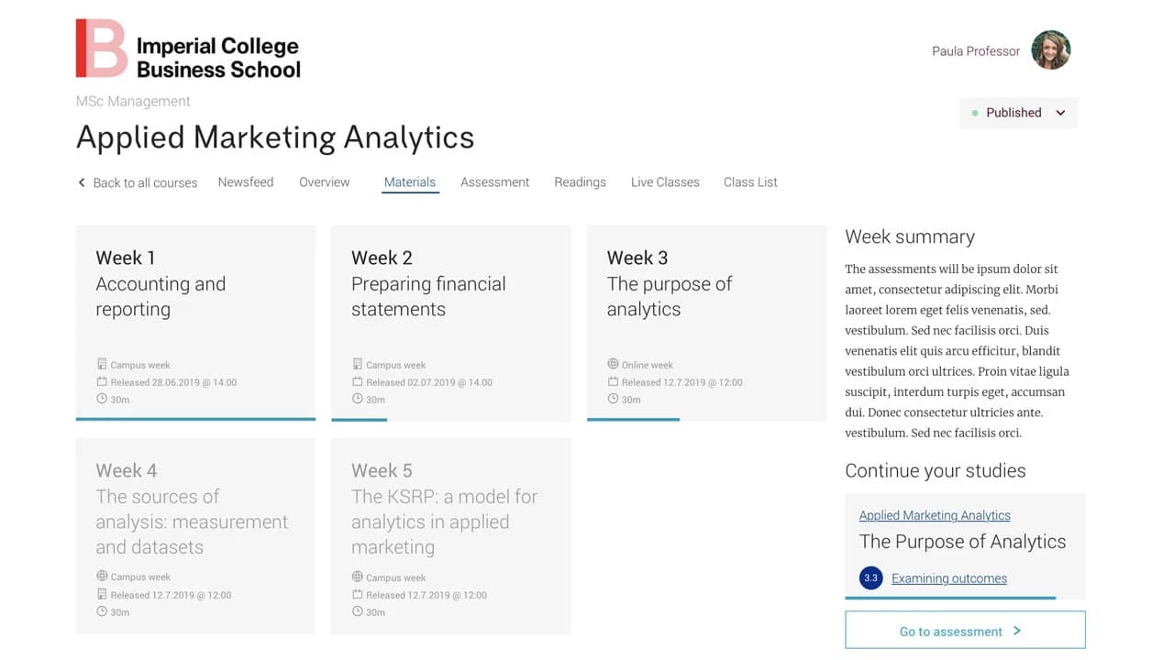Screen dimensions: 1174x660
Task: Follow the Examining outcomes link
Action: click(949, 578)
